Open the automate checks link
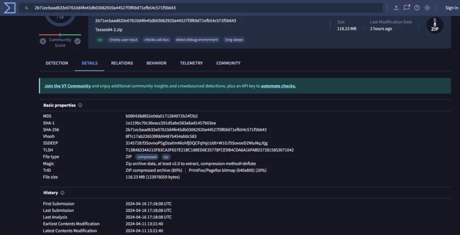This screenshot has width=460, height=235. [x=279, y=86]
